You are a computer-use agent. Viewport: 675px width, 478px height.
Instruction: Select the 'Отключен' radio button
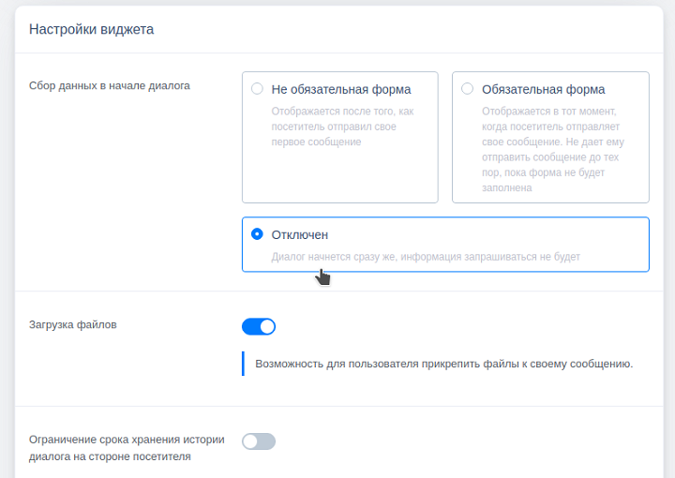point(257,234)
